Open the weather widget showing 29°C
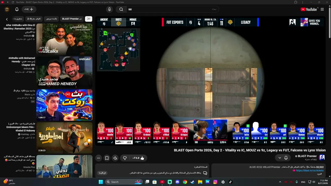 9,182
